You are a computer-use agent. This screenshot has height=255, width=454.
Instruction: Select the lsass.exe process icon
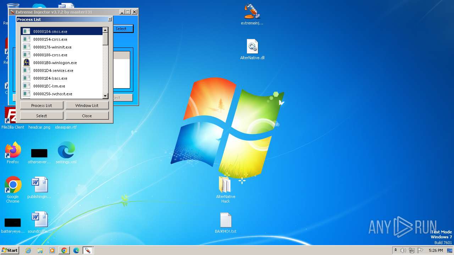pyautogui.click(x=26, y=78)
